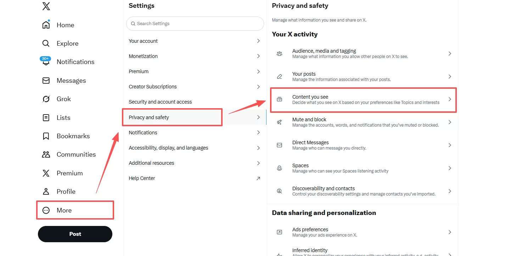The height and width of the screenshot is (256, 527).
Task: Expand Security and account access chevron
Action: [258, 102]
